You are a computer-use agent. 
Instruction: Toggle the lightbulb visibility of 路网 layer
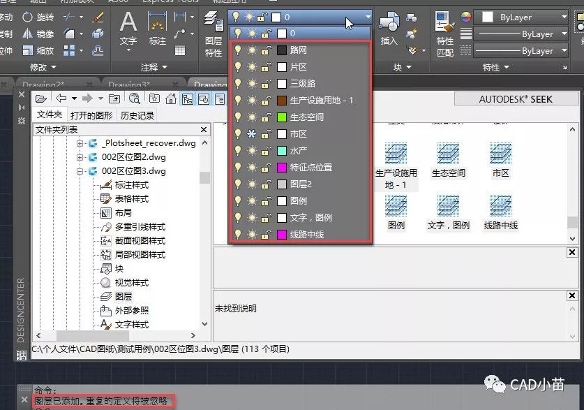[x=238, y=50]
